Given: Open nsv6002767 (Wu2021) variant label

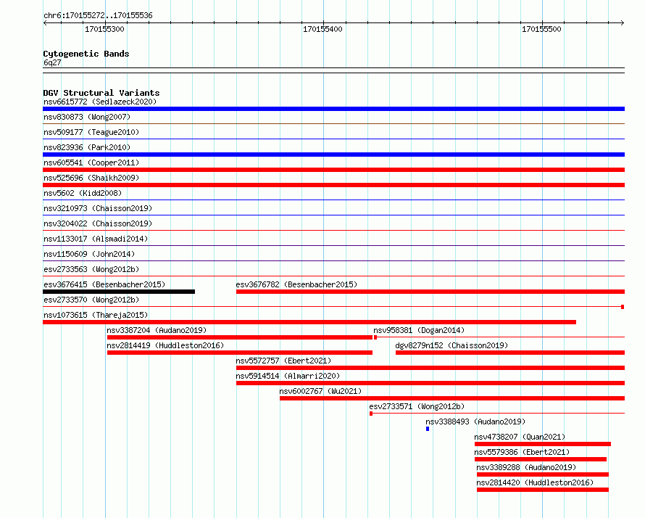Looking at the screenshot, I should point(320,391).
